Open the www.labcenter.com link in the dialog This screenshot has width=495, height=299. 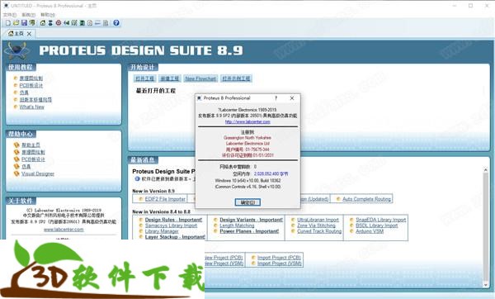click(x=247, y=121)
